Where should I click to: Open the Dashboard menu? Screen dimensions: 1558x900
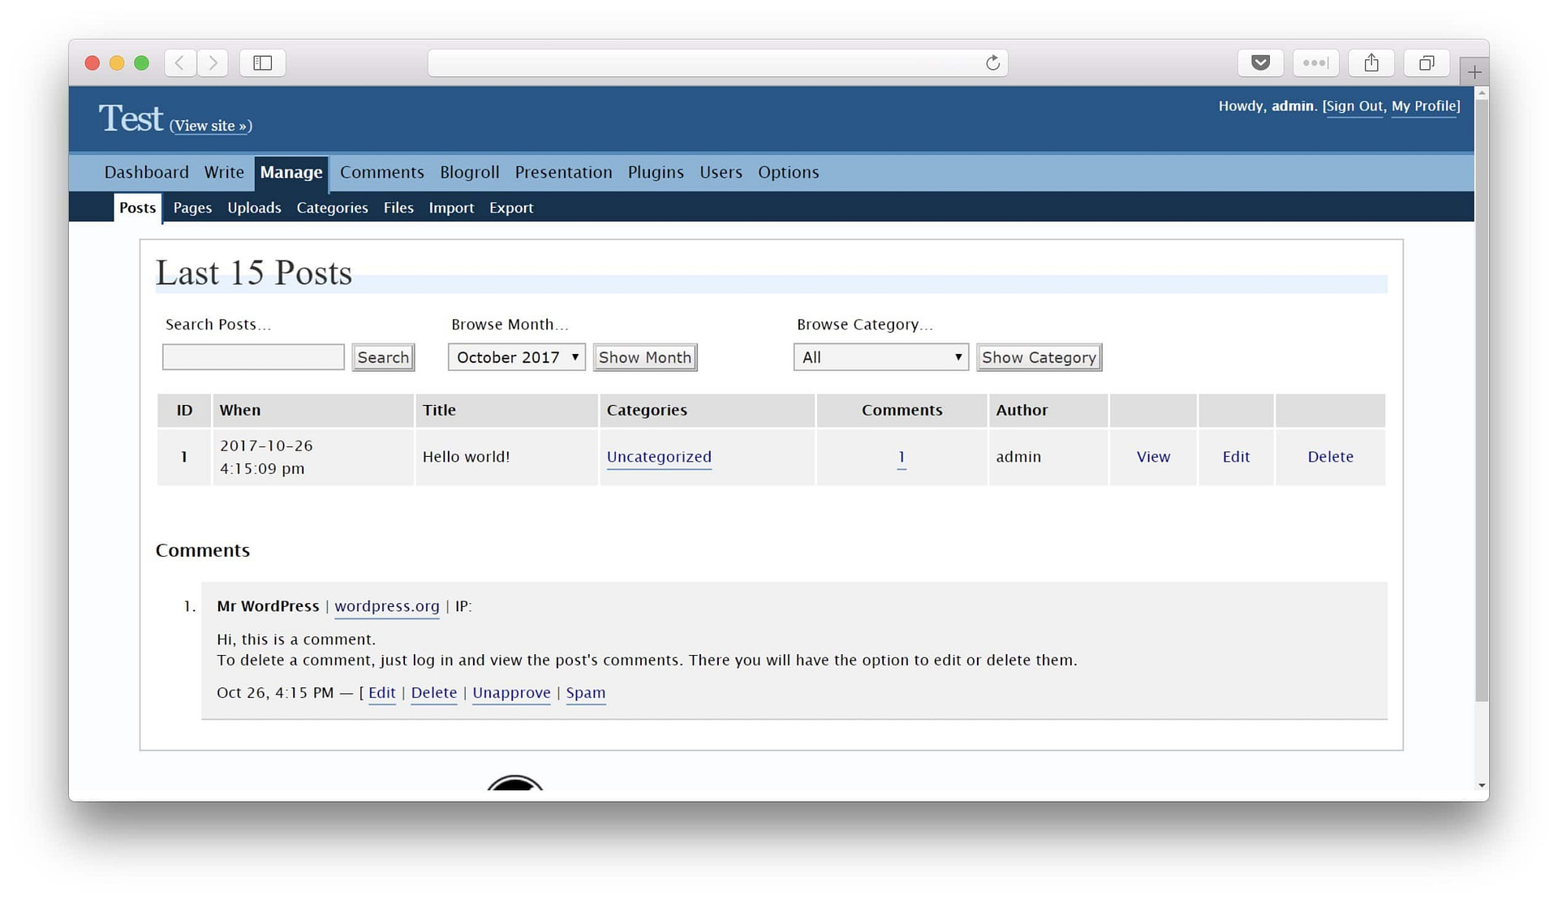[x=147, y=172]
